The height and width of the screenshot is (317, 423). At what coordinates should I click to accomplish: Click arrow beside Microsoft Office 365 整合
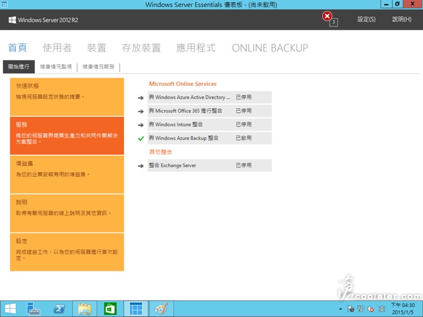coord(140,111)
